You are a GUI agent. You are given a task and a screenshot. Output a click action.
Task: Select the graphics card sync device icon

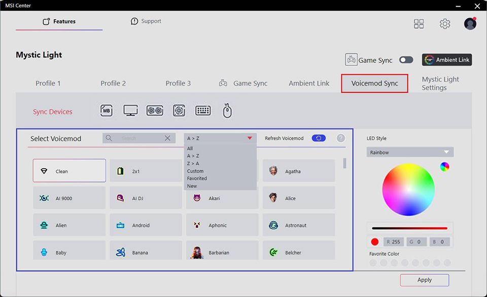(155, 110)
